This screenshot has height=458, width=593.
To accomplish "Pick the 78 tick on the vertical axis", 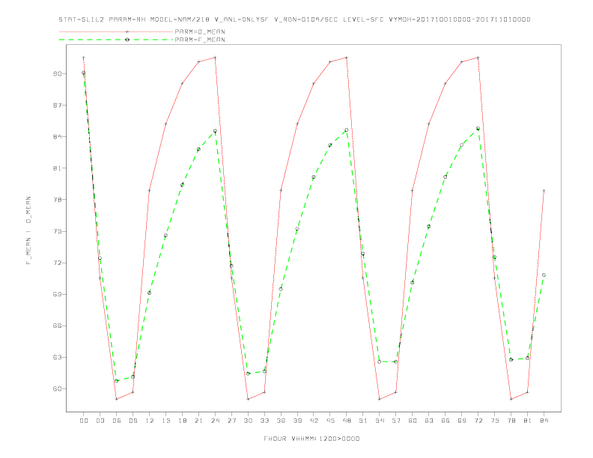I will (57, 200).
